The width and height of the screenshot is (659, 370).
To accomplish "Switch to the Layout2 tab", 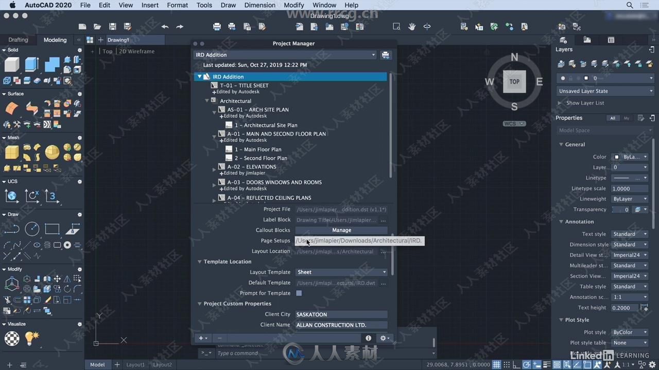I will pyautogui.click(x=163, y=365).
